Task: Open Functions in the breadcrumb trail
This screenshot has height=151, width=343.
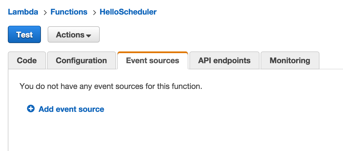Action: [x=69, y=12]
